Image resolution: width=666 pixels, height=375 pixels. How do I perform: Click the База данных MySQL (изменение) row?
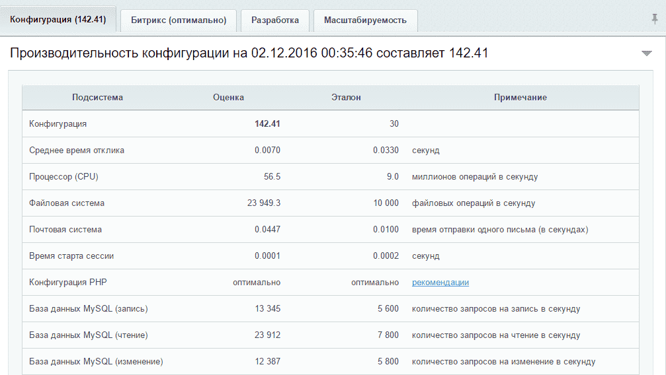[96, 362]
